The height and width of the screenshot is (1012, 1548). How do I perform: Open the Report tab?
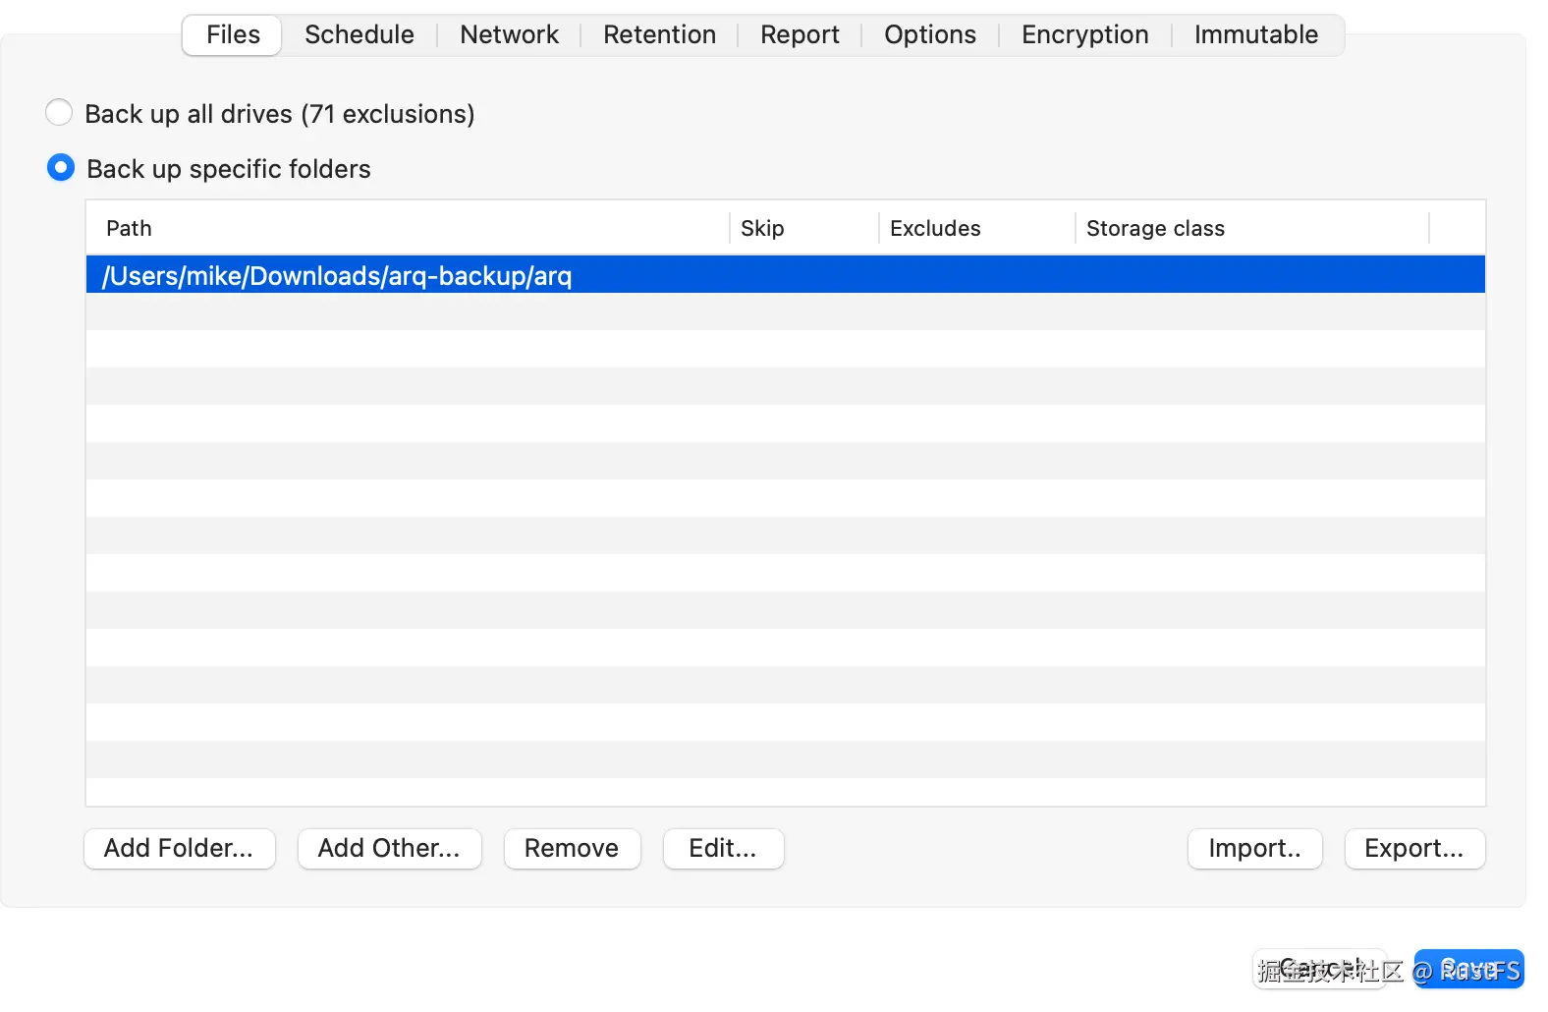pyautogui.click(x=800, y=35)
